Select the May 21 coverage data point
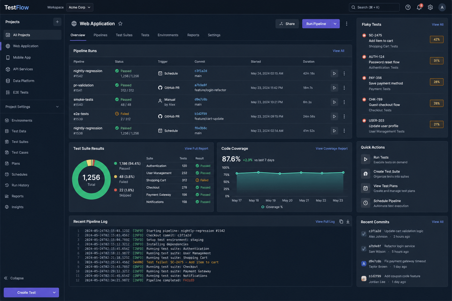The height and width of the screenshot is (301, 452). 301,173
